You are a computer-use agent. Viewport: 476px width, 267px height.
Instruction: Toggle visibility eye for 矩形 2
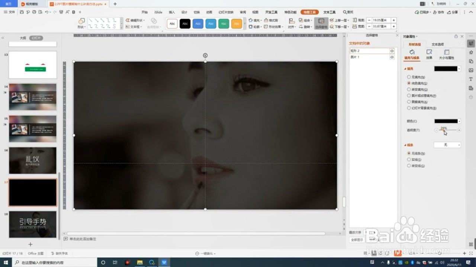click(x=392, y=51)
